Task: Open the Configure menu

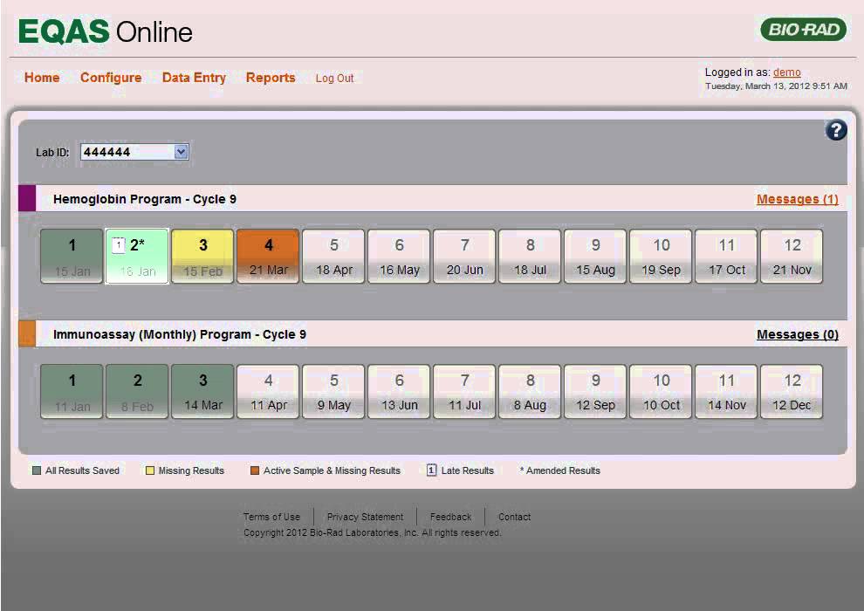Action: click(x=111, y=78)
